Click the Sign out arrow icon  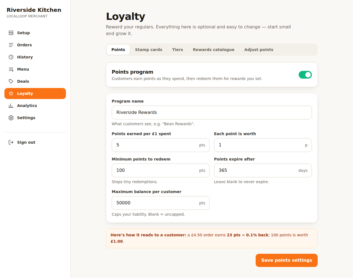tap(11, 142)
